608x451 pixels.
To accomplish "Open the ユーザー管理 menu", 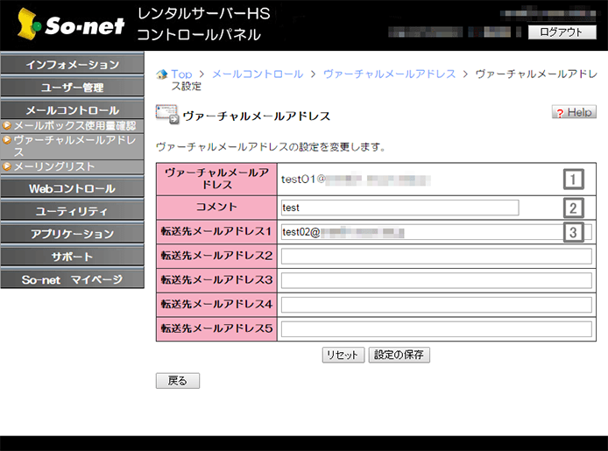I will coord(72,88).
